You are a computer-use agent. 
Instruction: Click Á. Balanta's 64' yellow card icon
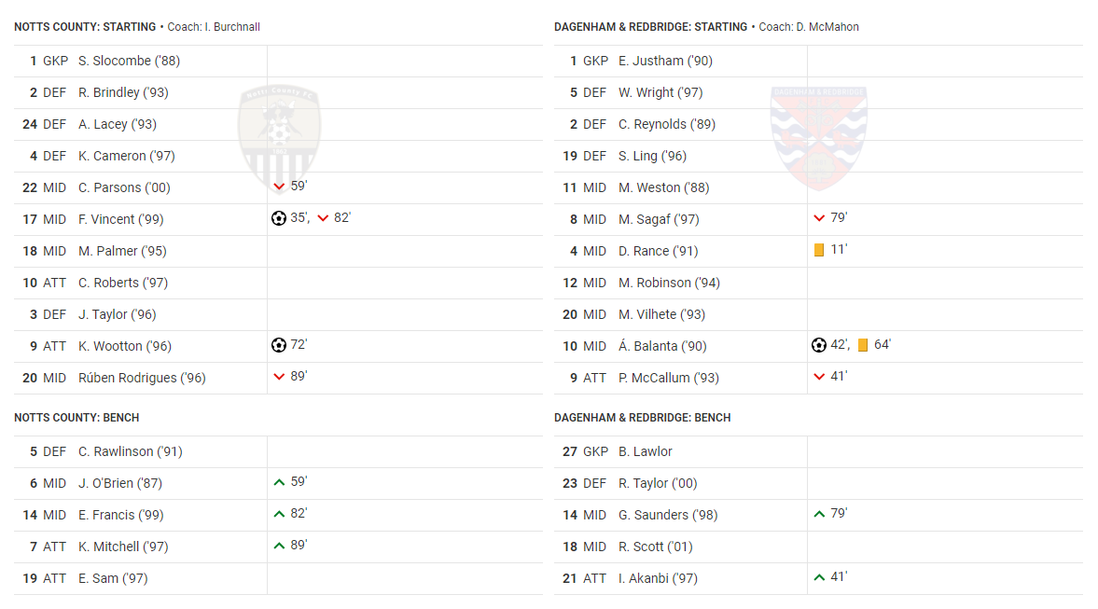coord(863,345)
